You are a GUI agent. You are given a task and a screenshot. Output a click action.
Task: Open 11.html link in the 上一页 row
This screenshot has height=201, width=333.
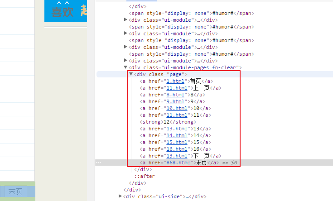pos(177,88)
